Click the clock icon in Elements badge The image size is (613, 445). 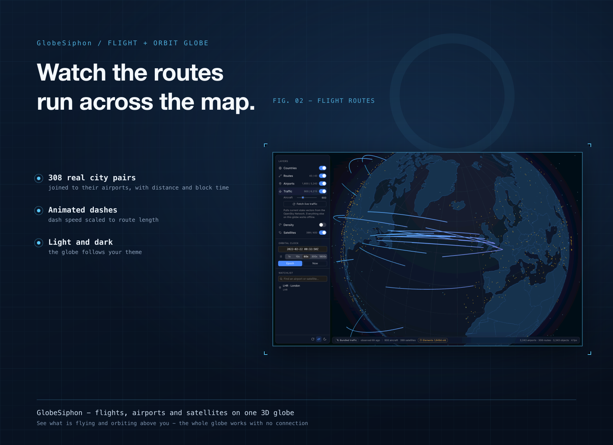point(421,340)
